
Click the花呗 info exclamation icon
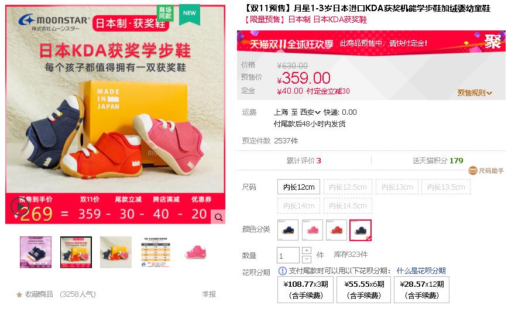pyautogui.click(x=283, y=271)
